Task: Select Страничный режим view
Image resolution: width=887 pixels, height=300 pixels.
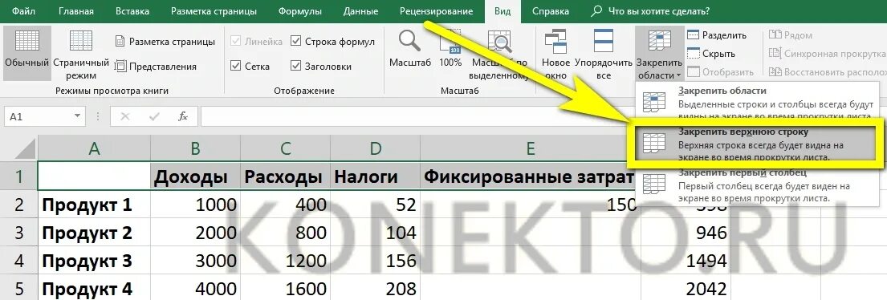Action: tap(81, 55)
